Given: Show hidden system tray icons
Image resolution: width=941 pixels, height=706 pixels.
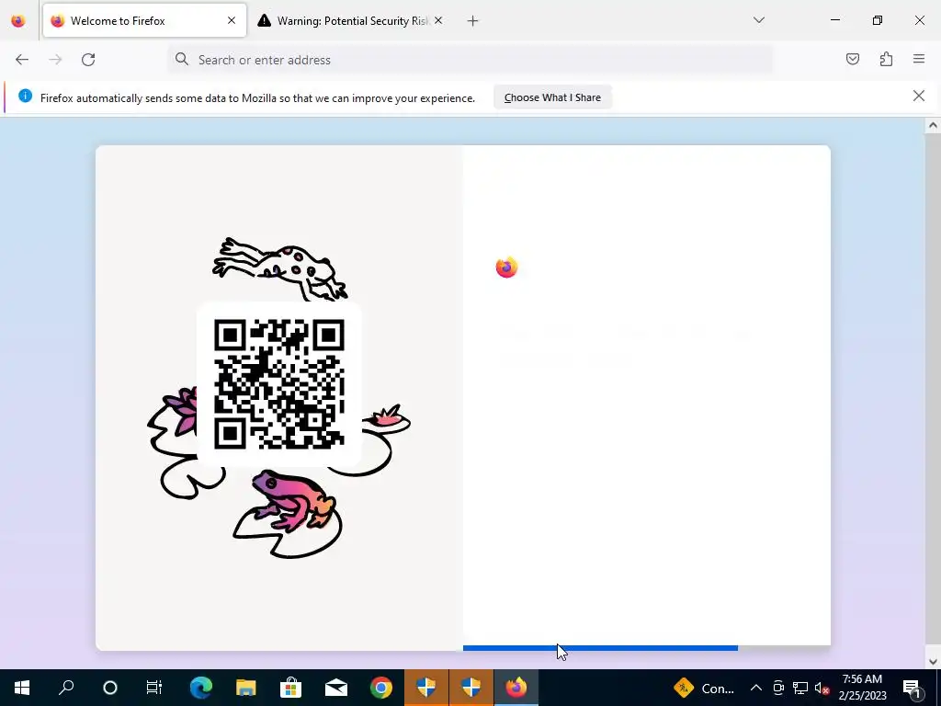Looking at the screenshot, I should click(756, 688).
